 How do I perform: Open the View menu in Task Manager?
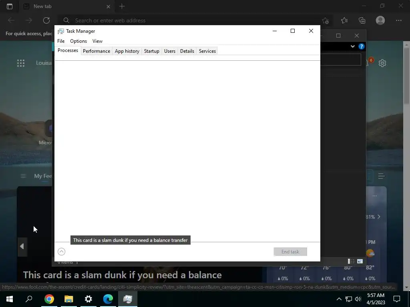97,41
